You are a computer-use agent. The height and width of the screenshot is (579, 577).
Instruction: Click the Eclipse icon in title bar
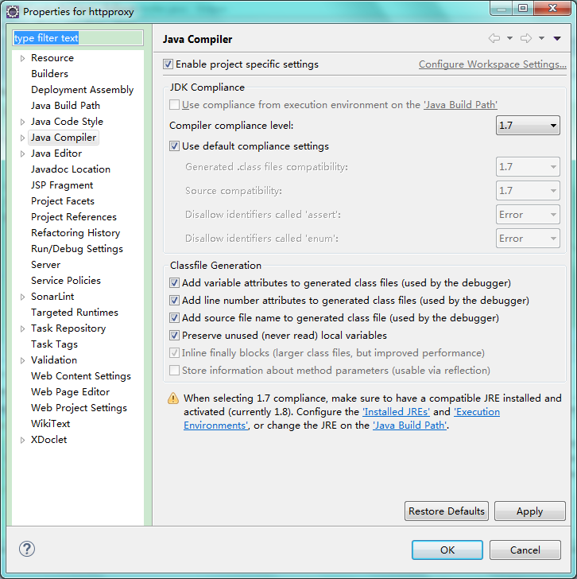coord(13,12)
